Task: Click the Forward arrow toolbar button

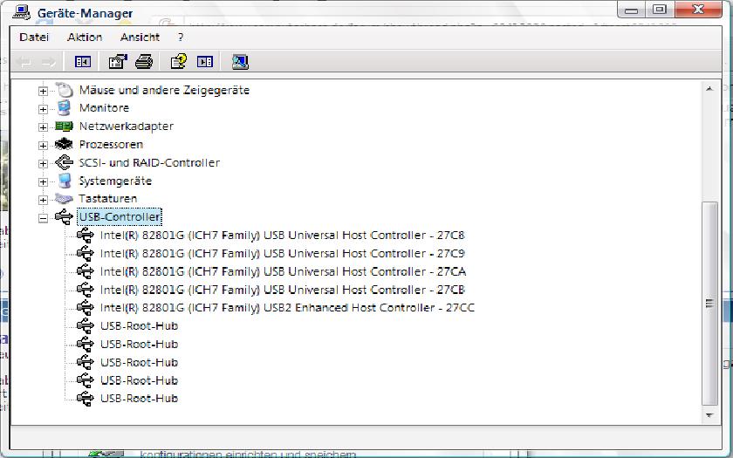Action: point(49,62)
